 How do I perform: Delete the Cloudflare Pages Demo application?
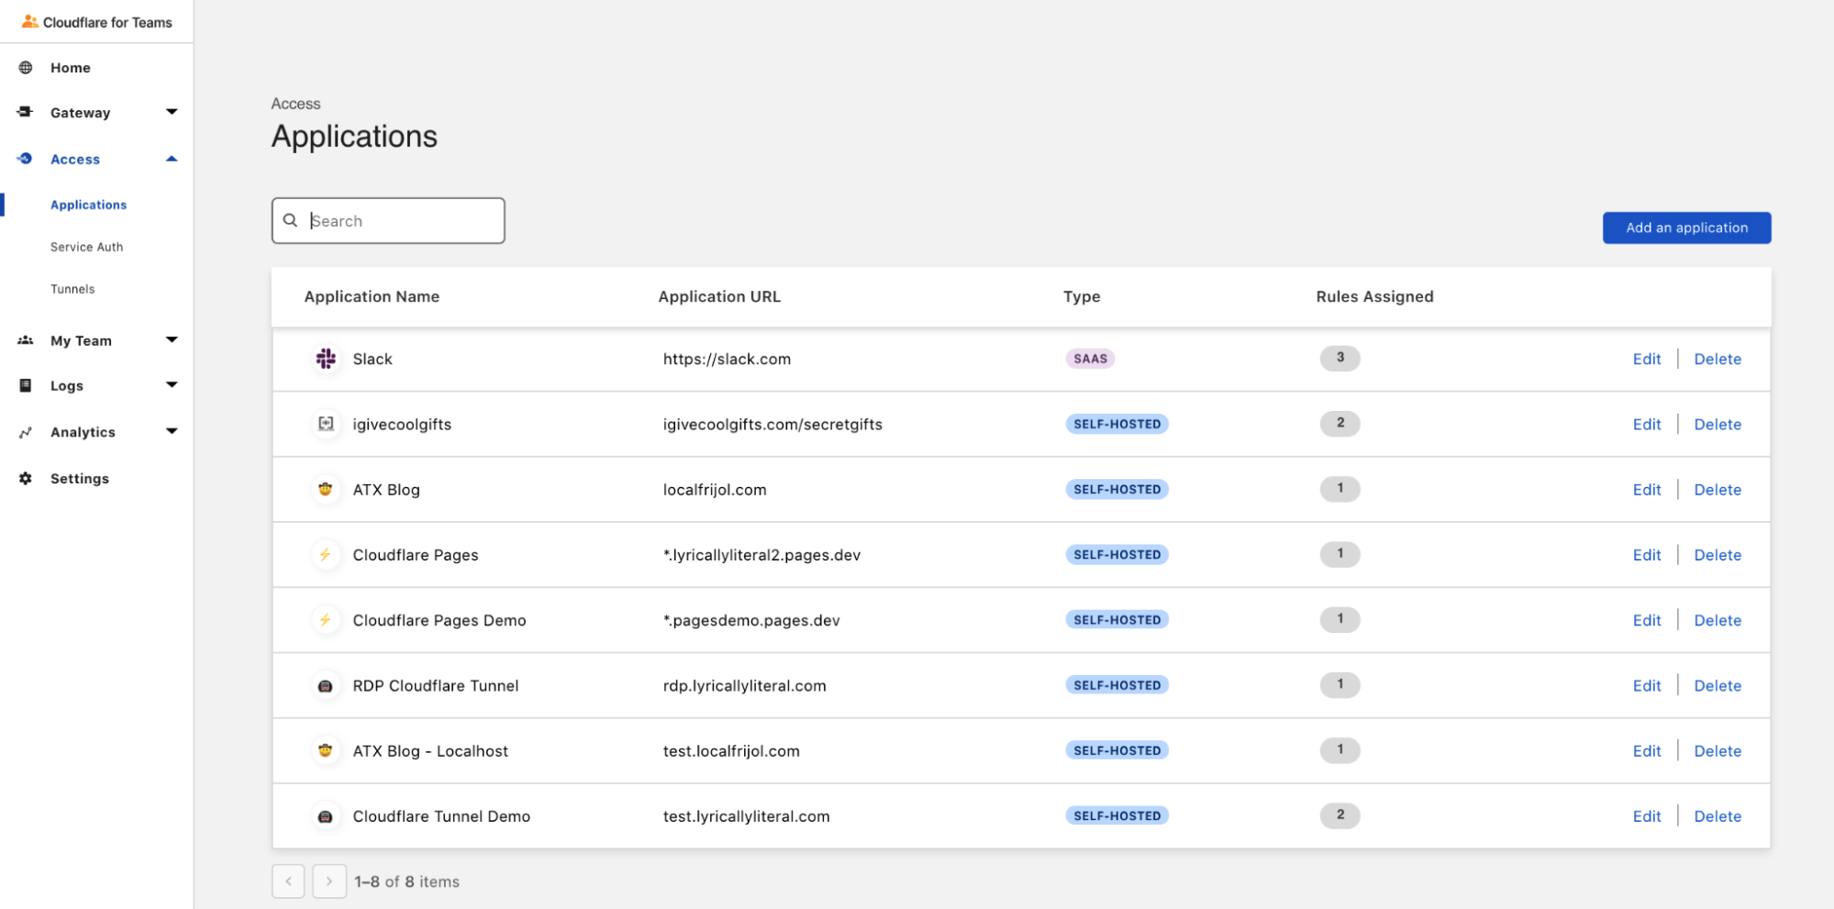[1717, 620]
